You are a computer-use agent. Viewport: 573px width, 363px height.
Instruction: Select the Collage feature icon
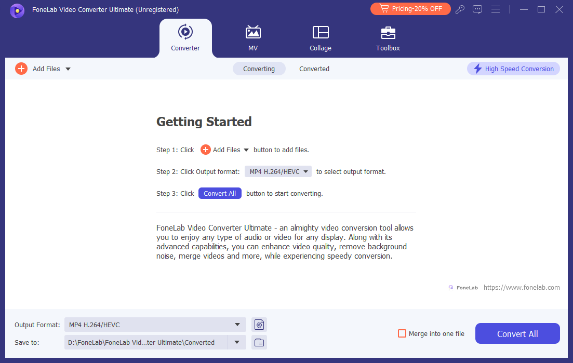(321, 32)
